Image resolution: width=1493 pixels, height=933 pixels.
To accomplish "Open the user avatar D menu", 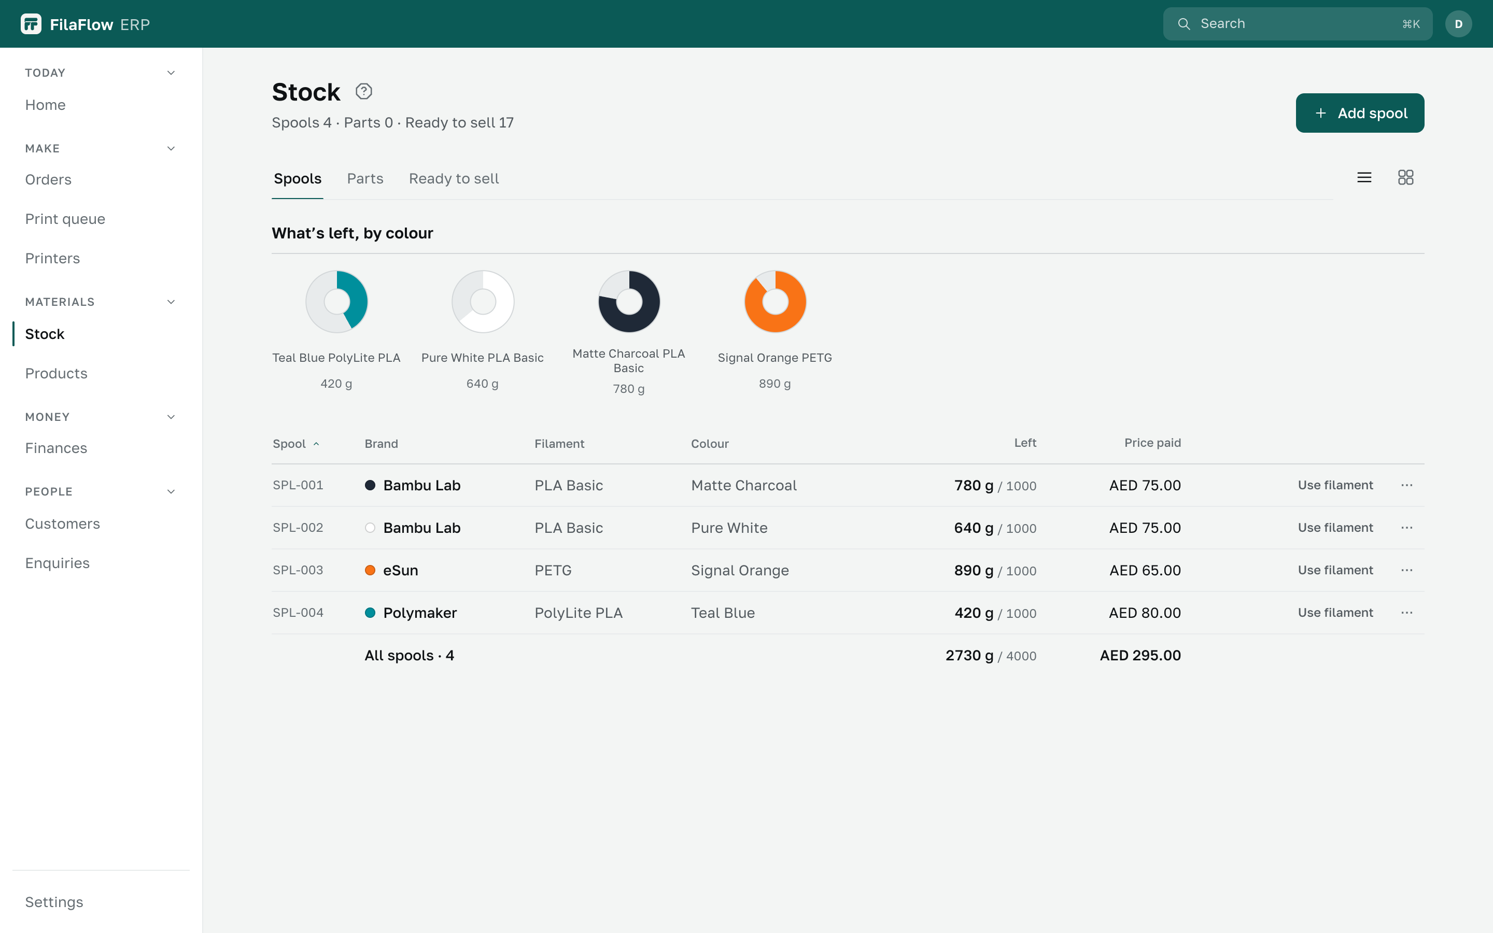I will tap(1458, 24).
